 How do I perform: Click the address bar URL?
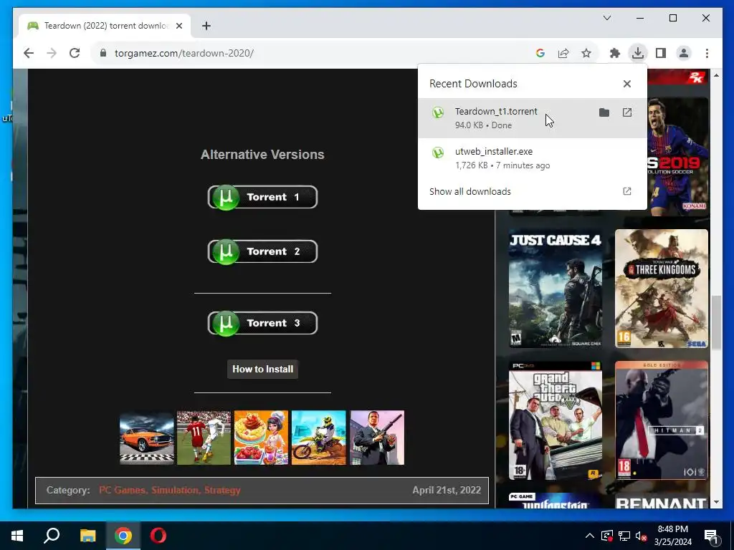pos(184,53)
